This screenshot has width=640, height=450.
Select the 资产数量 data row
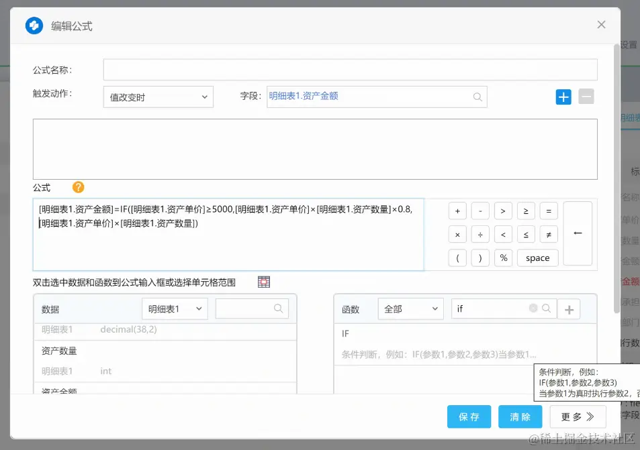(165, 361)
